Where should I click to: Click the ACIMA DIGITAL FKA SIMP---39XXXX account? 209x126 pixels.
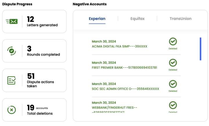click(119, 46)
